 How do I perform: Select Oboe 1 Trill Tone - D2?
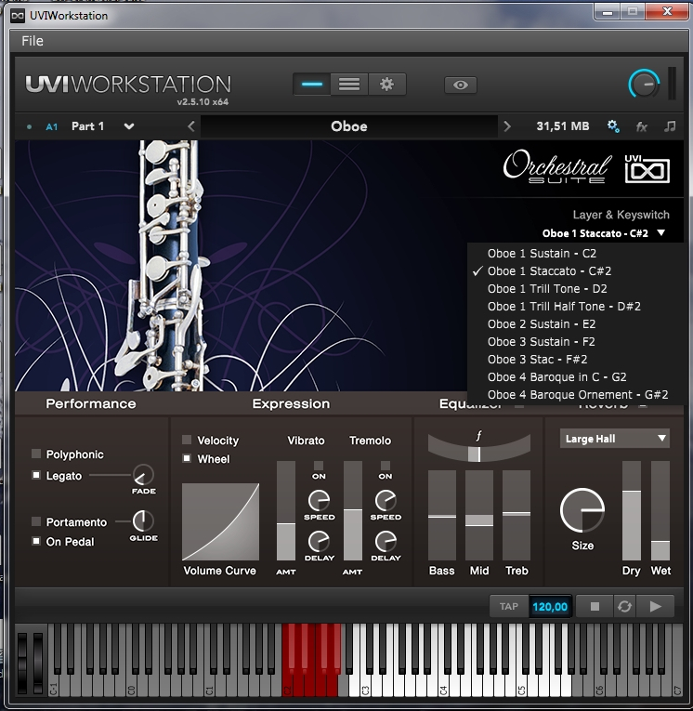[576, 289]
